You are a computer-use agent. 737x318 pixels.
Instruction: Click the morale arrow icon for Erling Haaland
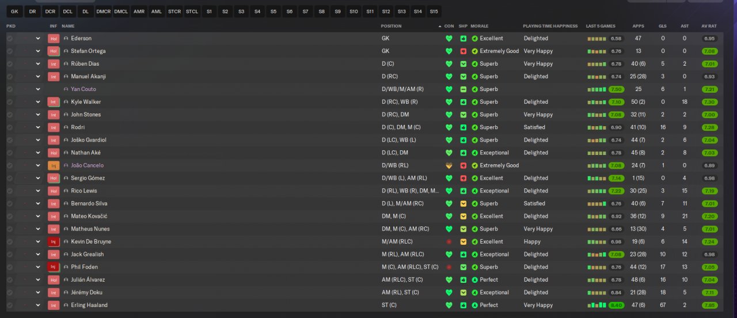[x=474, y=305]
